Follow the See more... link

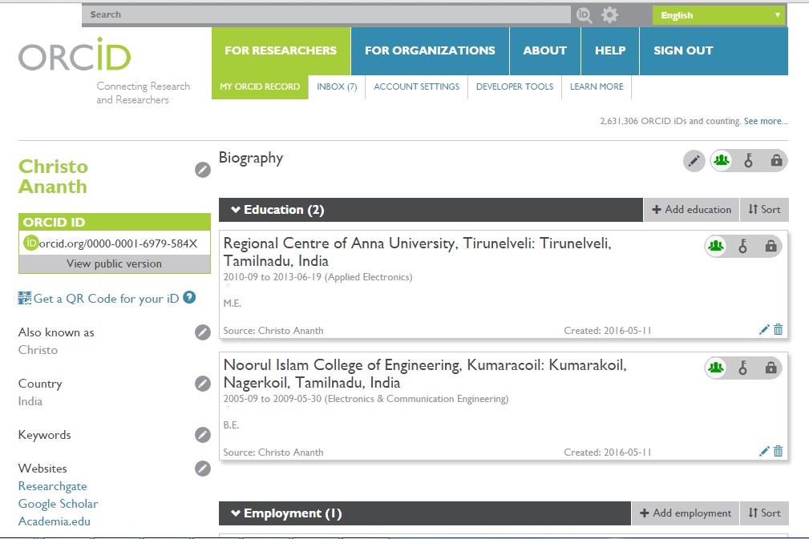click(766, 121)
